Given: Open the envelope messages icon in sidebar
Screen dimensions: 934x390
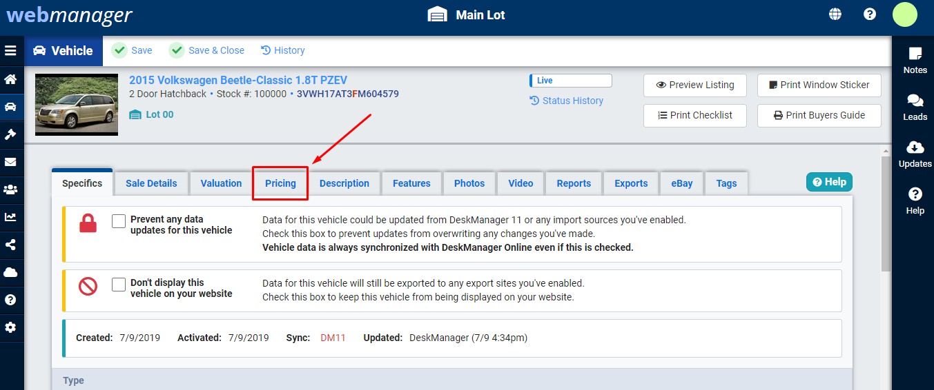Looking at the screenshot, I should (x=10, y=163).
